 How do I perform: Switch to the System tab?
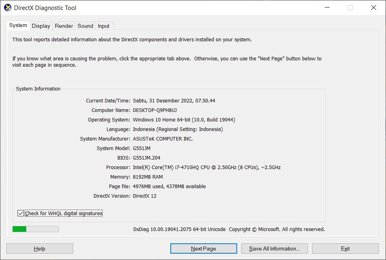click(x=18, y=25)
